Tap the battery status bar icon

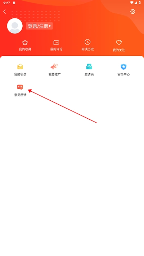click(x=140, y=3)
